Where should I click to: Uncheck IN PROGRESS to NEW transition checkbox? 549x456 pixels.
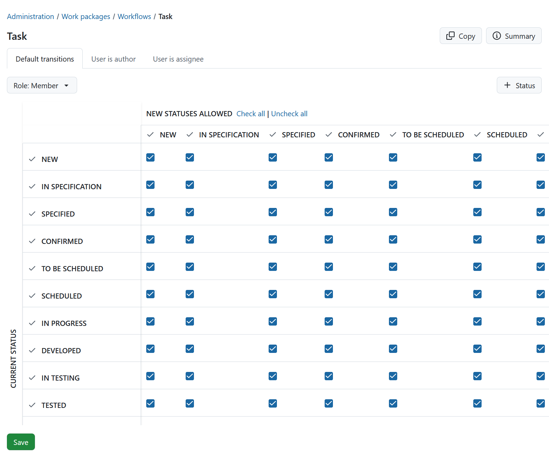pos(150,321)
